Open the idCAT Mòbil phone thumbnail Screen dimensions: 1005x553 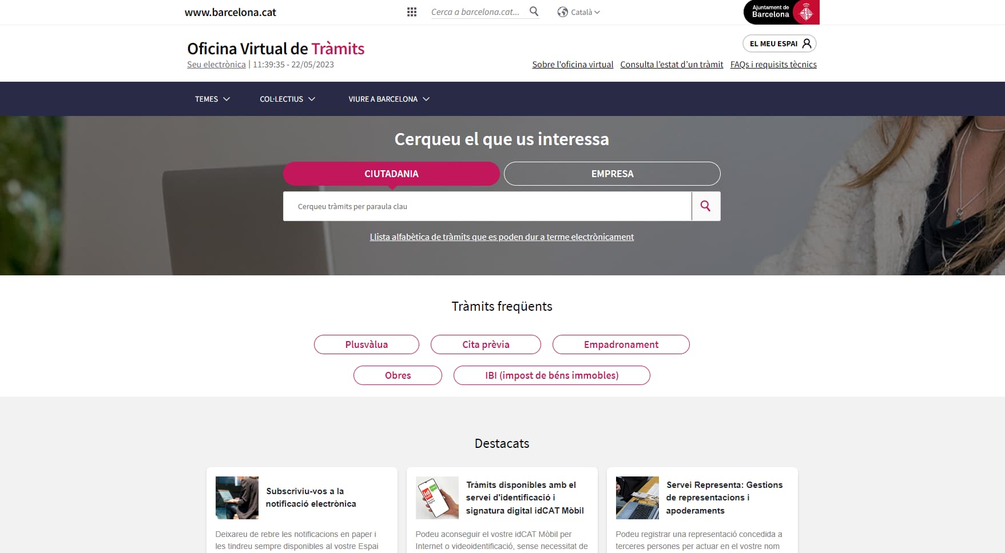pos(437,498)
